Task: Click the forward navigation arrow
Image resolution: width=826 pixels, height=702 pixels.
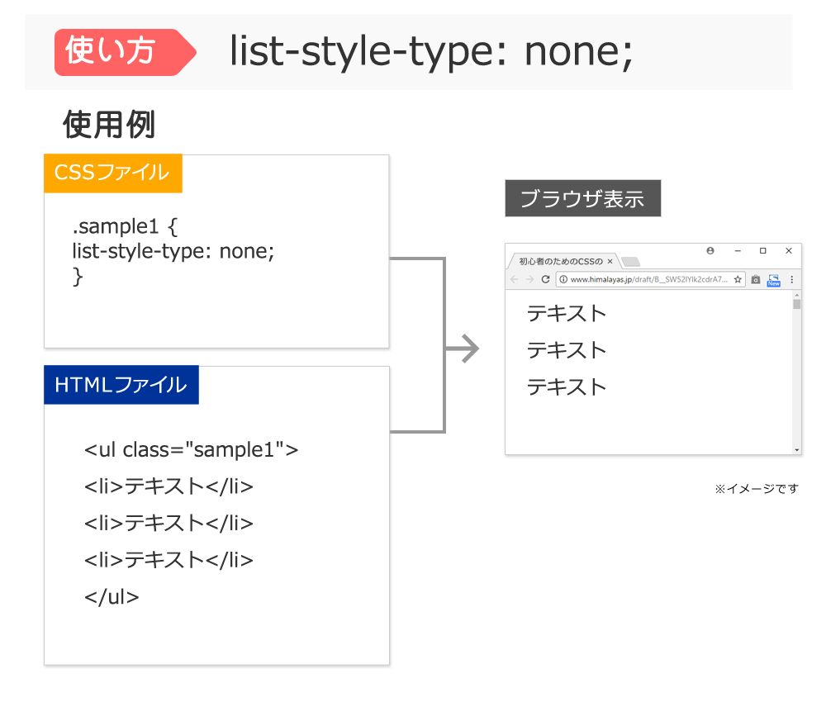Action: tap(529, 278)
